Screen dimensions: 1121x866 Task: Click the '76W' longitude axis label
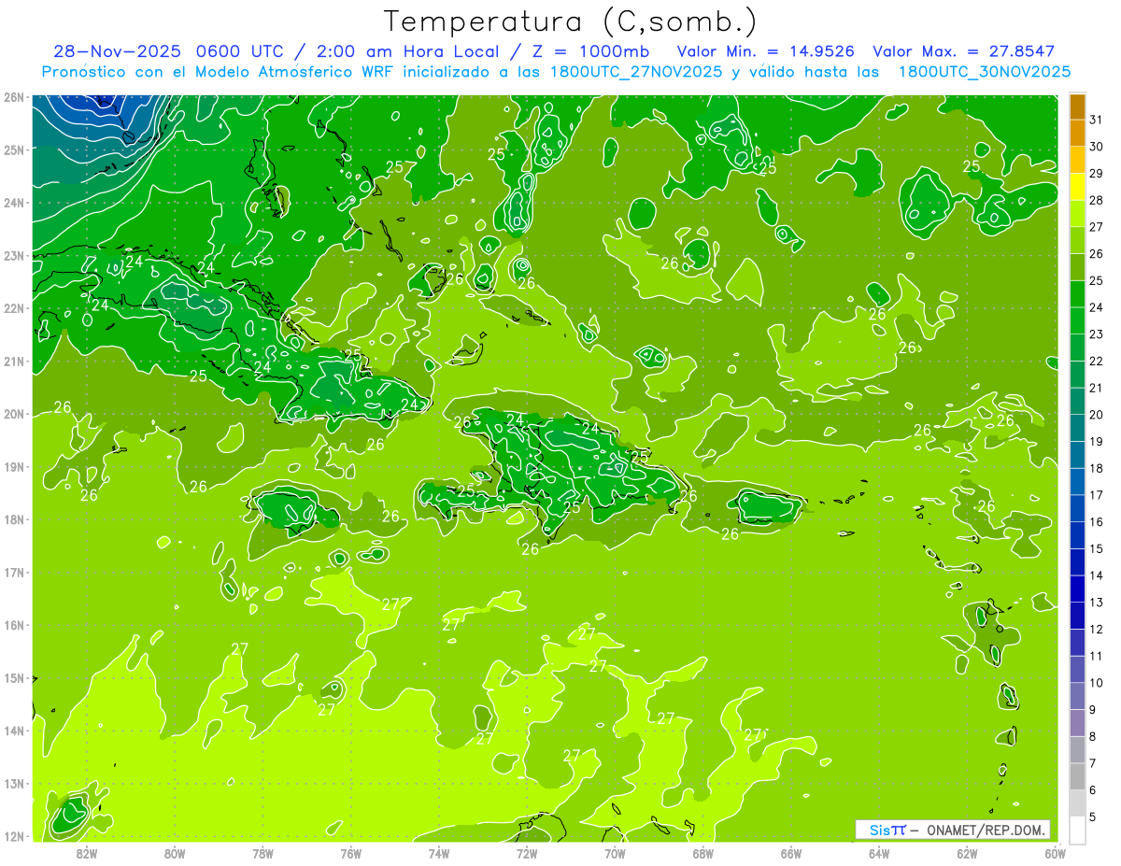tap(351, 853)
